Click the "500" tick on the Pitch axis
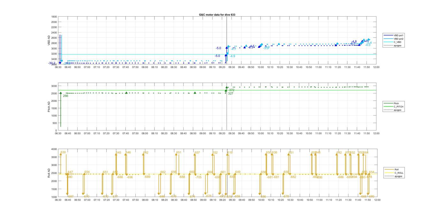Screen dimensions: 447x221 pos(55,123)
